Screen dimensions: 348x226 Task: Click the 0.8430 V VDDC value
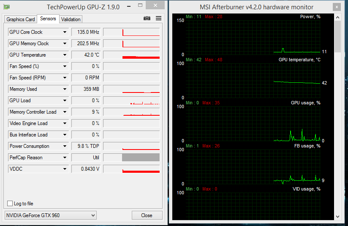pos(86,169)
